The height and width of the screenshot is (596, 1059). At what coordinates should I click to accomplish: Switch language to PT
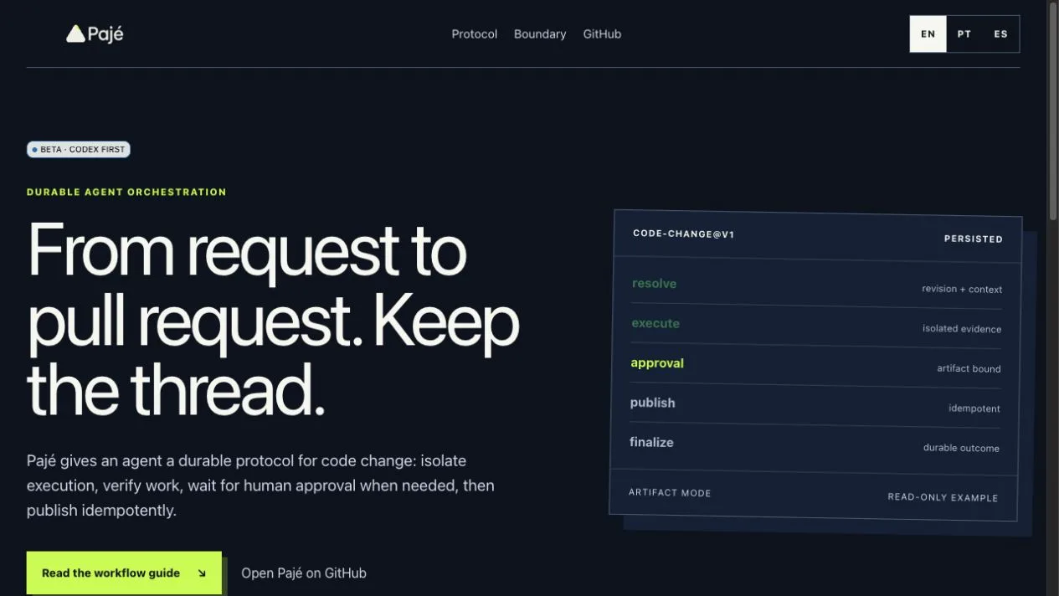[x=964, y=34]
